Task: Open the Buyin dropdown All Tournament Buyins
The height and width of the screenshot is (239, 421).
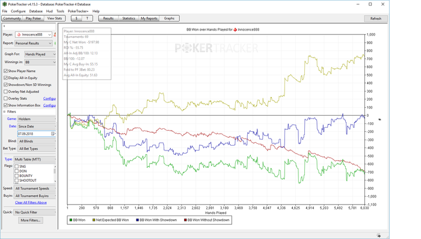Action: tap(35, 196)
